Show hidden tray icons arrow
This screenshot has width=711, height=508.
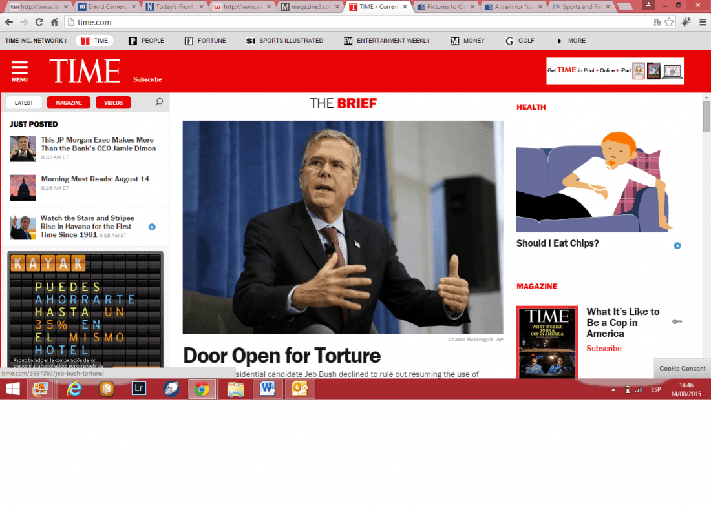[x=613, y=389]
